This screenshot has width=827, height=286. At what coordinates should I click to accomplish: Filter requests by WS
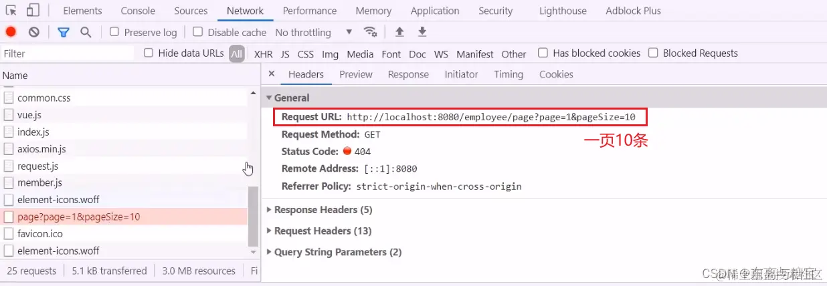click(441, 54)
